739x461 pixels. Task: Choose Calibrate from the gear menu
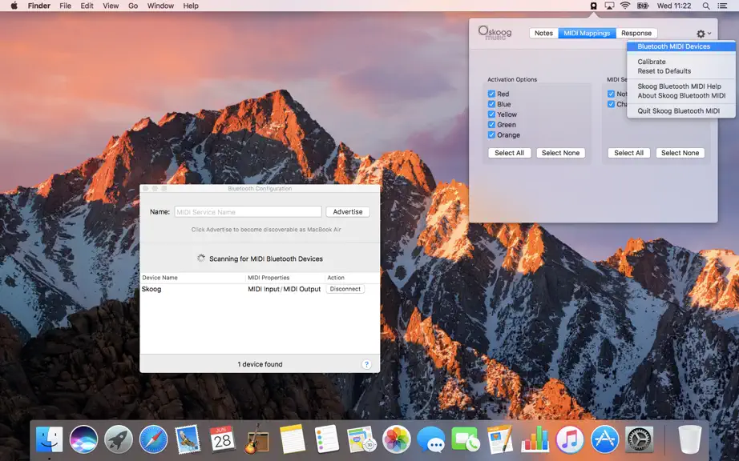click(652, 62)
